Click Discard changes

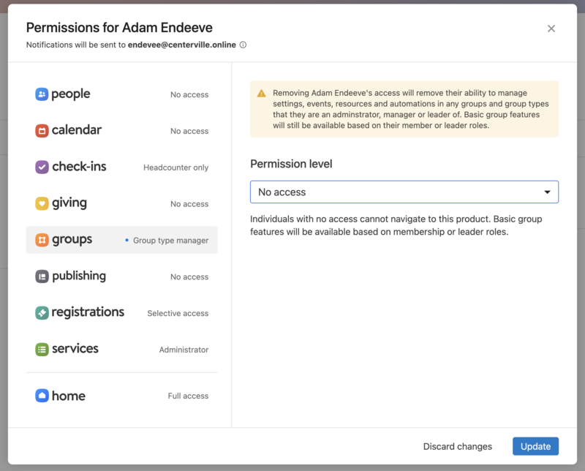[457, 446]
